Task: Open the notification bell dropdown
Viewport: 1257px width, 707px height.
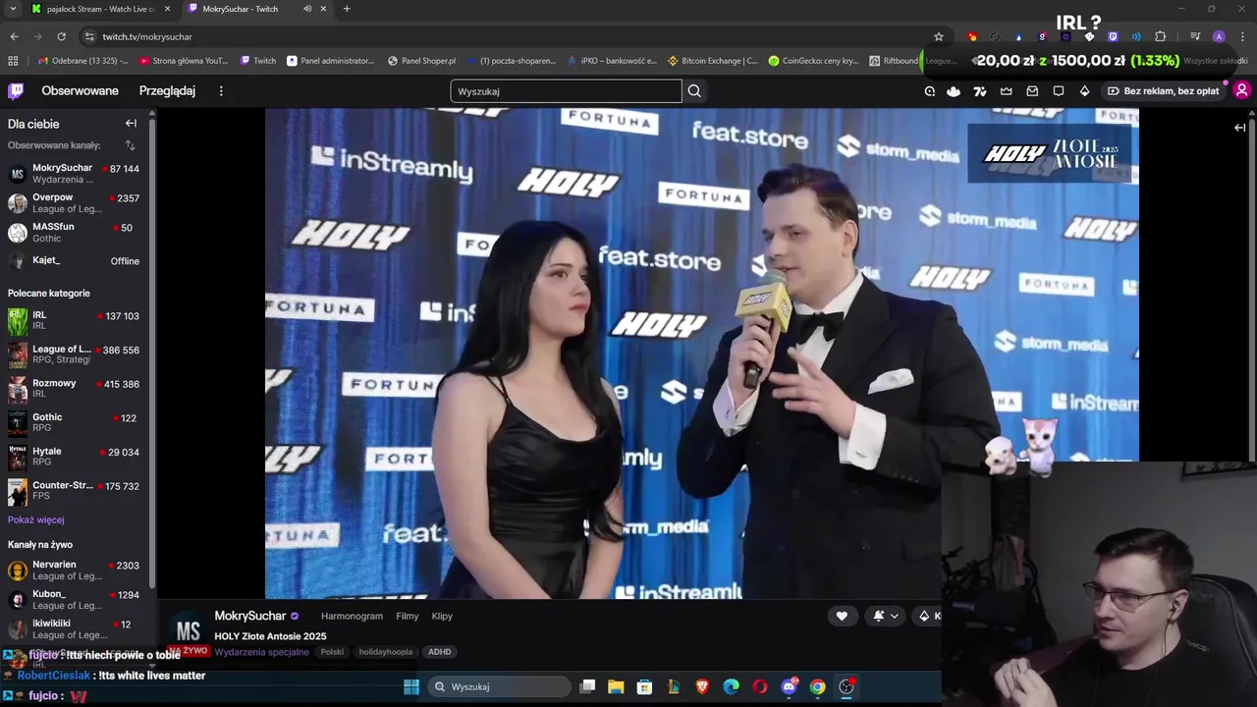Action: pyautogui.click(x=886, y=616)
